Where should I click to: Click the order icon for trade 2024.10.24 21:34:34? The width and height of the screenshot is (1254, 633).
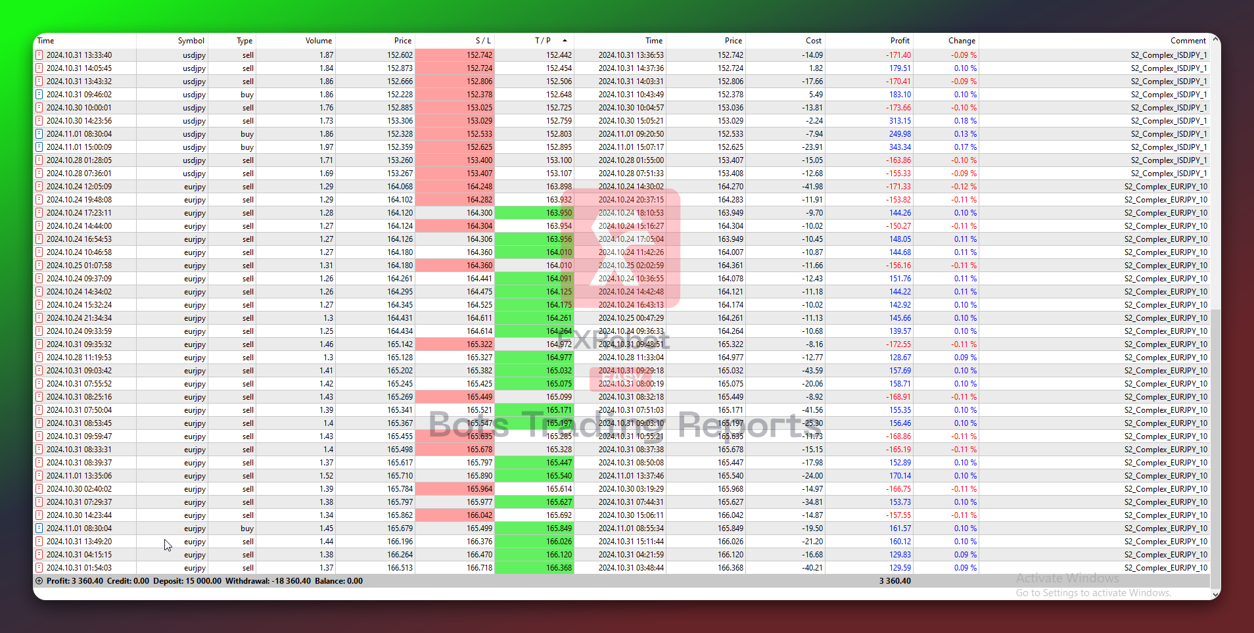coord(39,318)
